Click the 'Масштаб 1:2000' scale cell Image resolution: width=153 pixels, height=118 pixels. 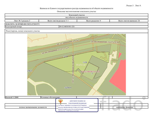(23, 97)
